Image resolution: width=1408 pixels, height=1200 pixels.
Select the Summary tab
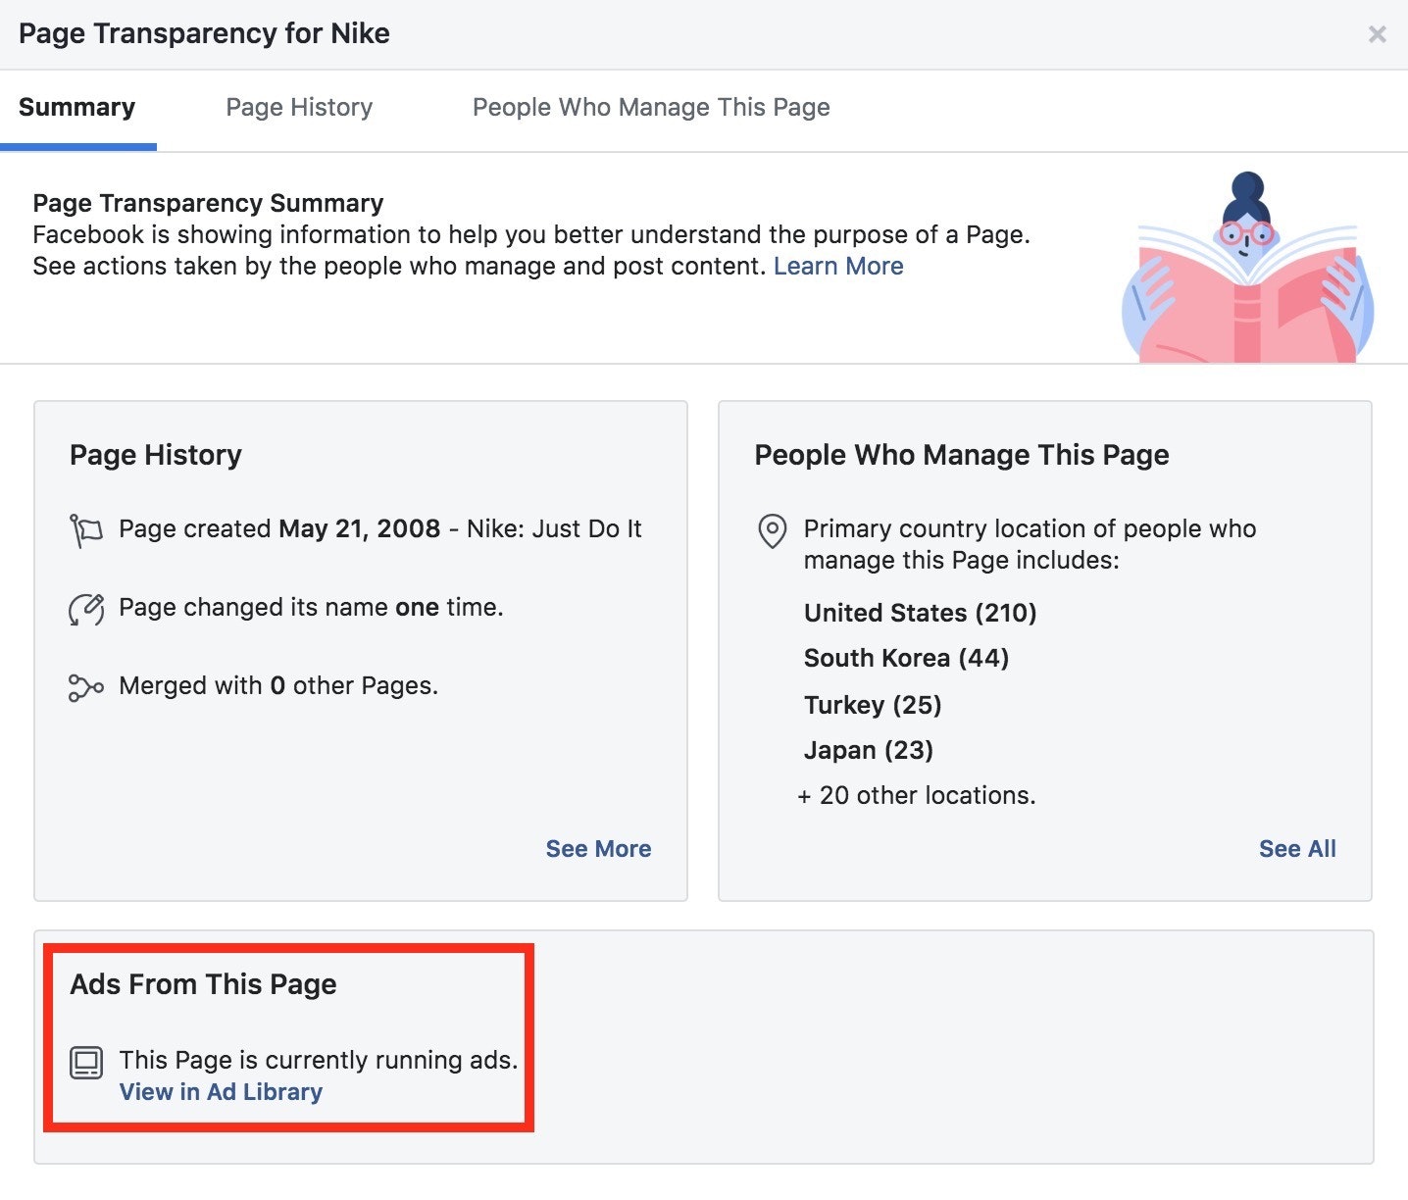pos(76,108)
